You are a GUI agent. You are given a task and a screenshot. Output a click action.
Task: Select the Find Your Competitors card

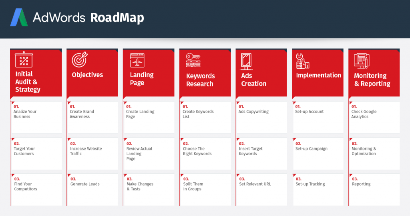coord(36,190)
